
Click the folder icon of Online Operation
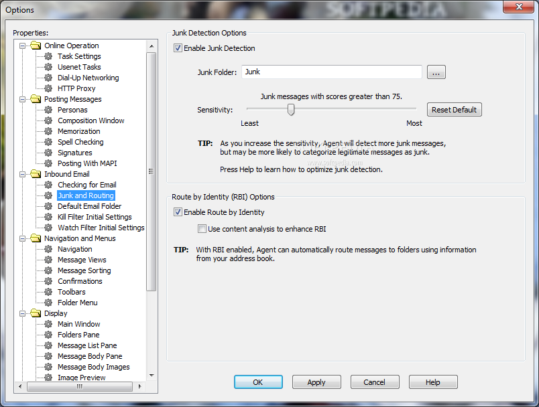(36, 46)
